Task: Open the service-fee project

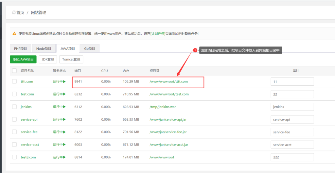Action: (29, 132)
